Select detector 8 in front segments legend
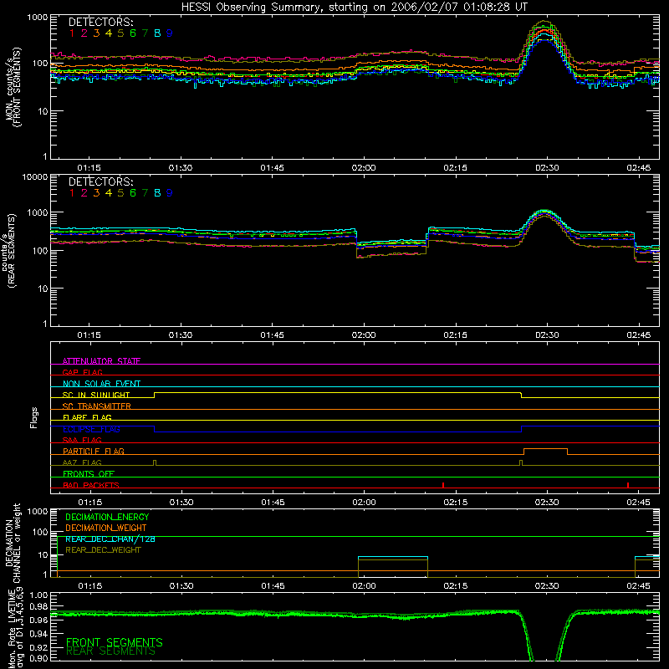This screenshot has height=669, width=669. (157, 33)
